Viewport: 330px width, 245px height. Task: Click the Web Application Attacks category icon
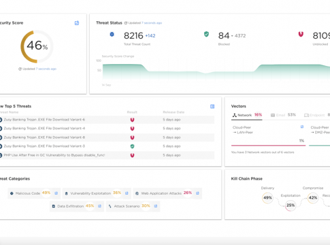[137, 193]
